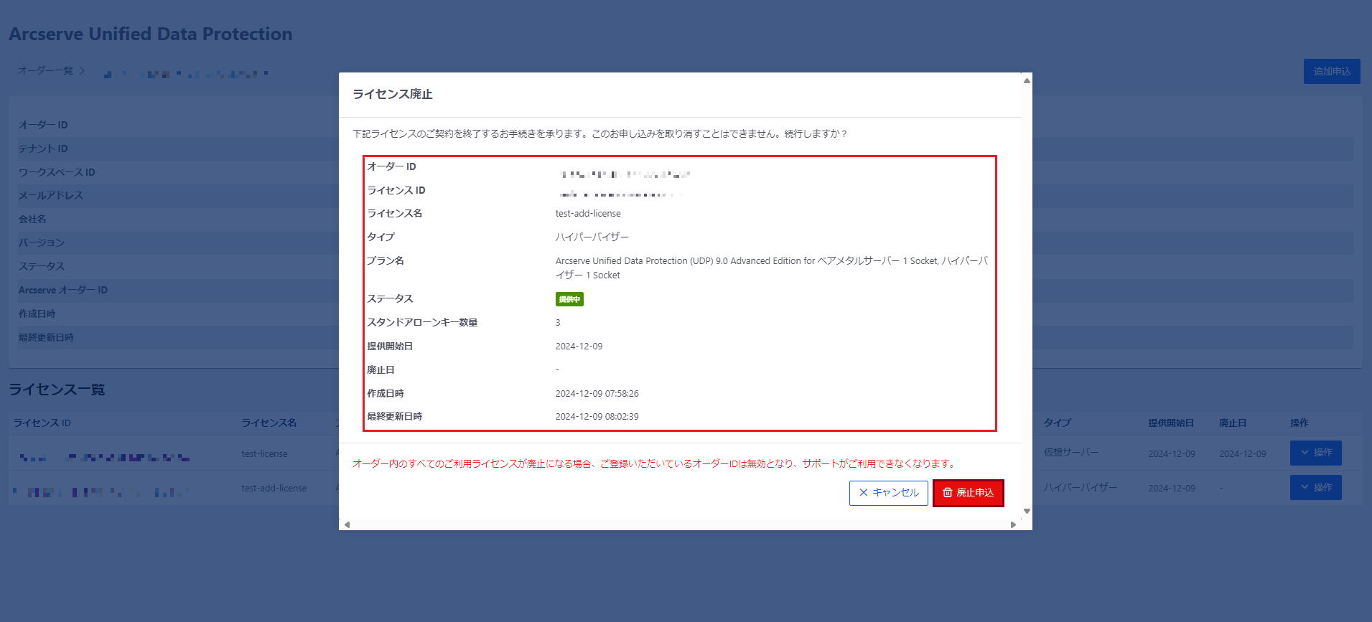This screenshot has width=1372, height=622.
Task: Open the 操作 dropdown in the test-license row
Action: tap(1315, 453)
